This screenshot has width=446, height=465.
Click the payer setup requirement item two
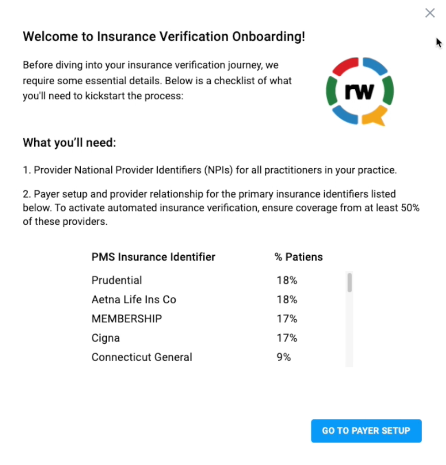click(221, 207)
